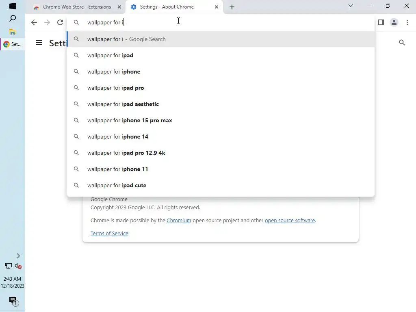Open a new tab with plus button
The image size is (416, 312).
tap(232, 7)
